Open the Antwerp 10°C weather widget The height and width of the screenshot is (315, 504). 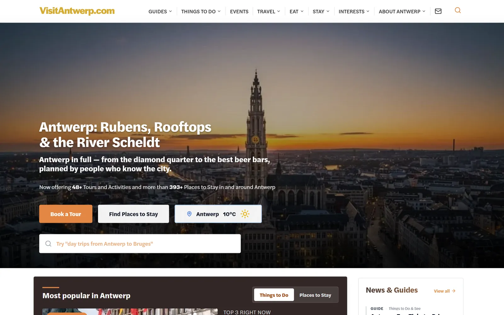point(218,214)
